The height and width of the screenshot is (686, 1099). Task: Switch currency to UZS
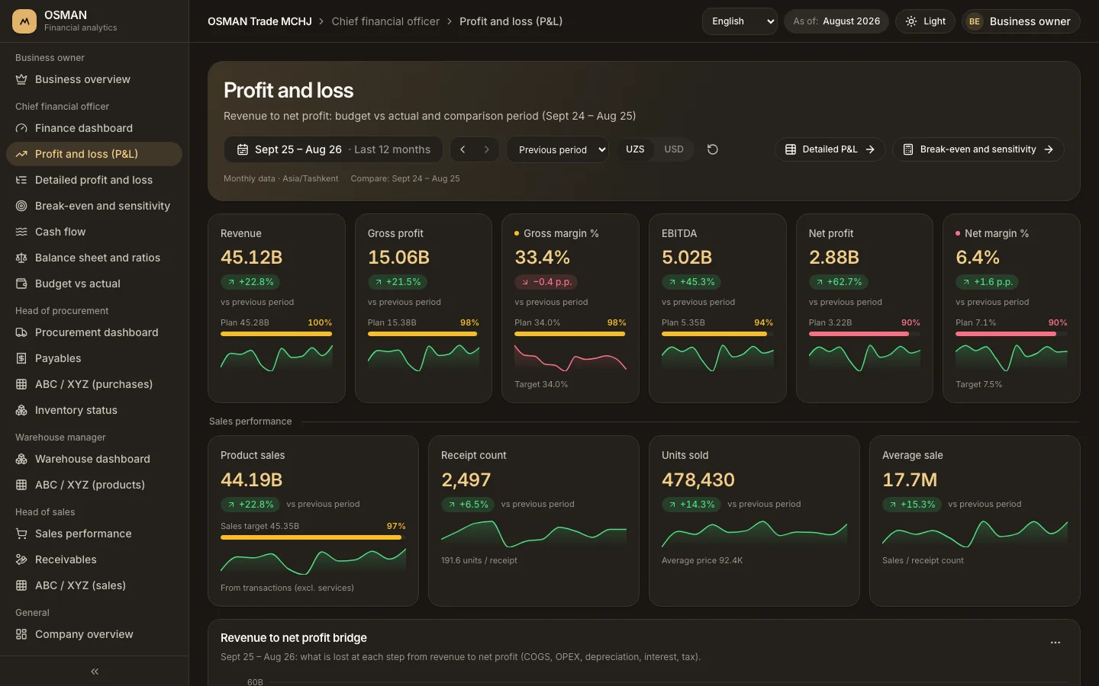[635, 149]
